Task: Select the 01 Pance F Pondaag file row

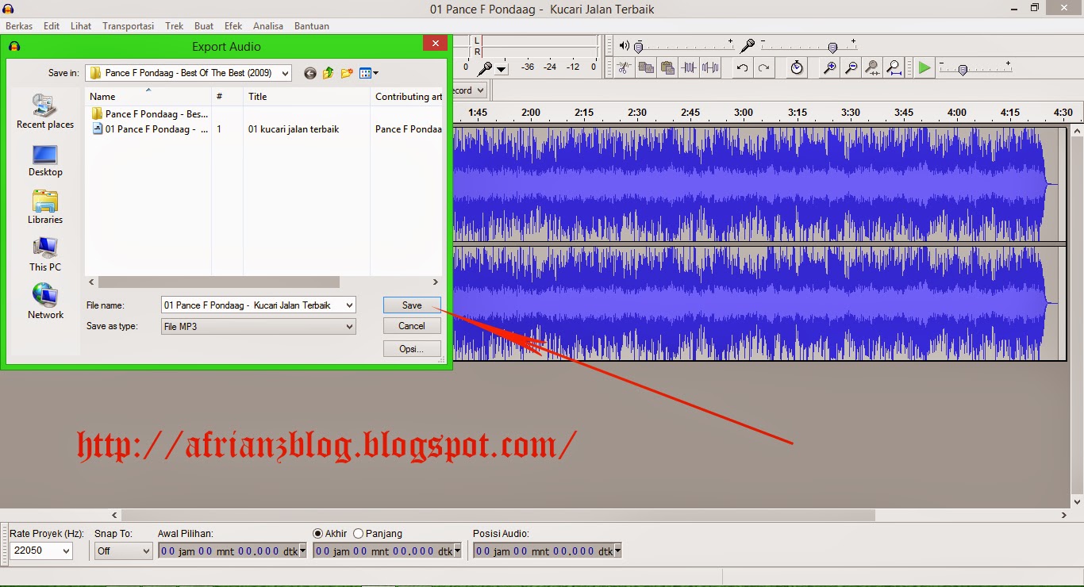Action: (150, 129)
